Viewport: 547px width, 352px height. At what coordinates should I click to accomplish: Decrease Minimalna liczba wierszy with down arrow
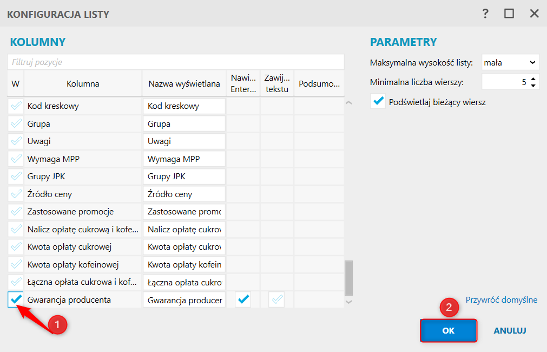pos(533,86)
